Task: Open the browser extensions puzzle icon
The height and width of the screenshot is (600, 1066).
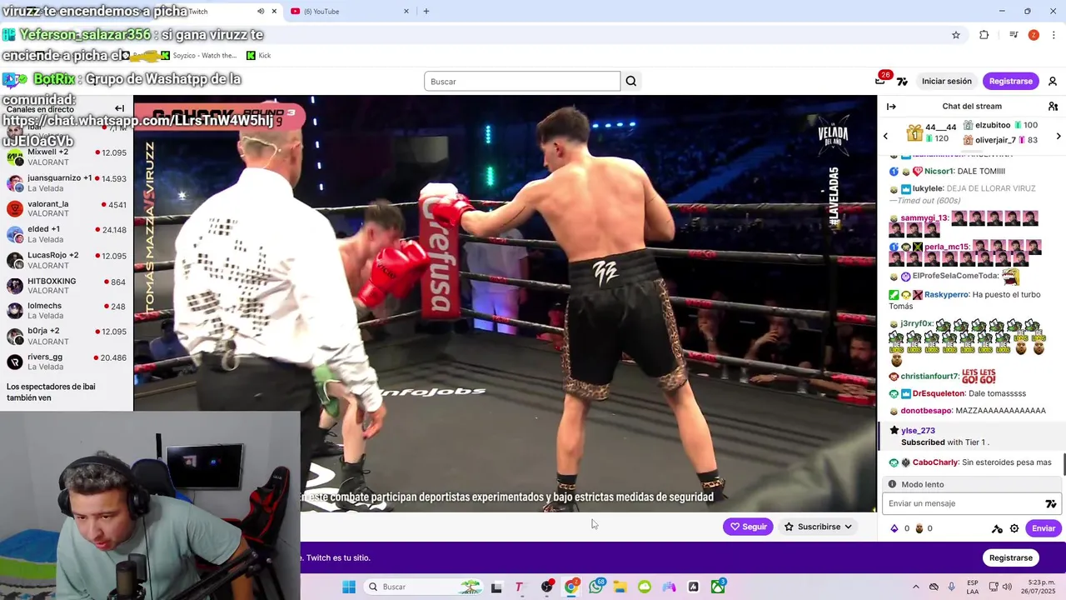Action: (x=984, y=35)
